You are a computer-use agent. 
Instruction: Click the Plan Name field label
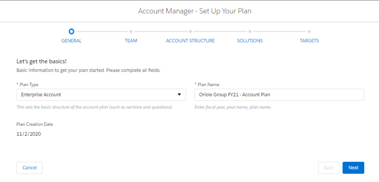coord(207,85)
